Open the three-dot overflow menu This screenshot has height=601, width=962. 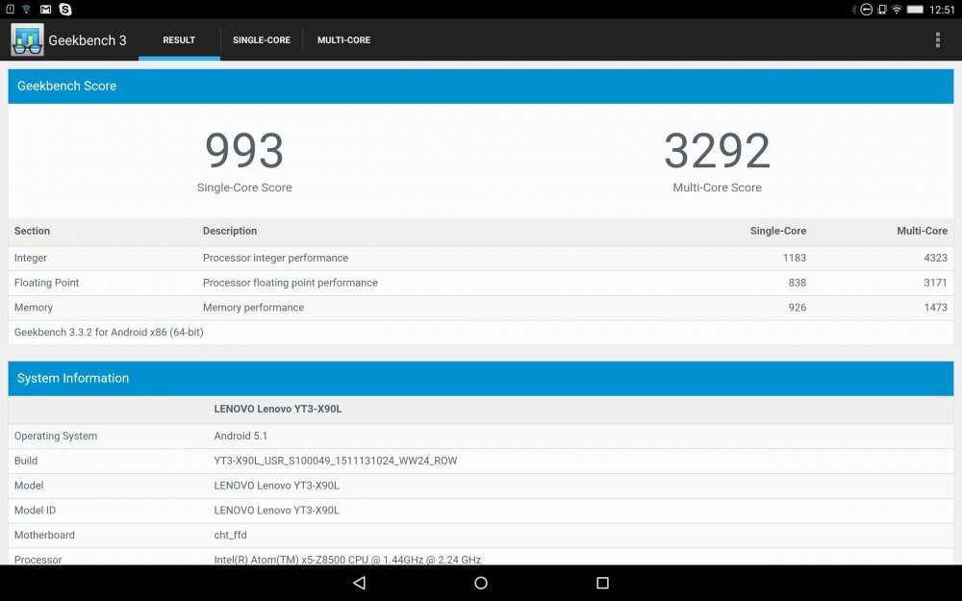pyautogui.click(x=938, y=39)
